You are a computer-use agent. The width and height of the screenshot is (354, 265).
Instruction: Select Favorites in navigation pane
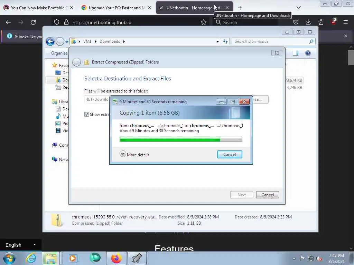[x=60, y=65]
